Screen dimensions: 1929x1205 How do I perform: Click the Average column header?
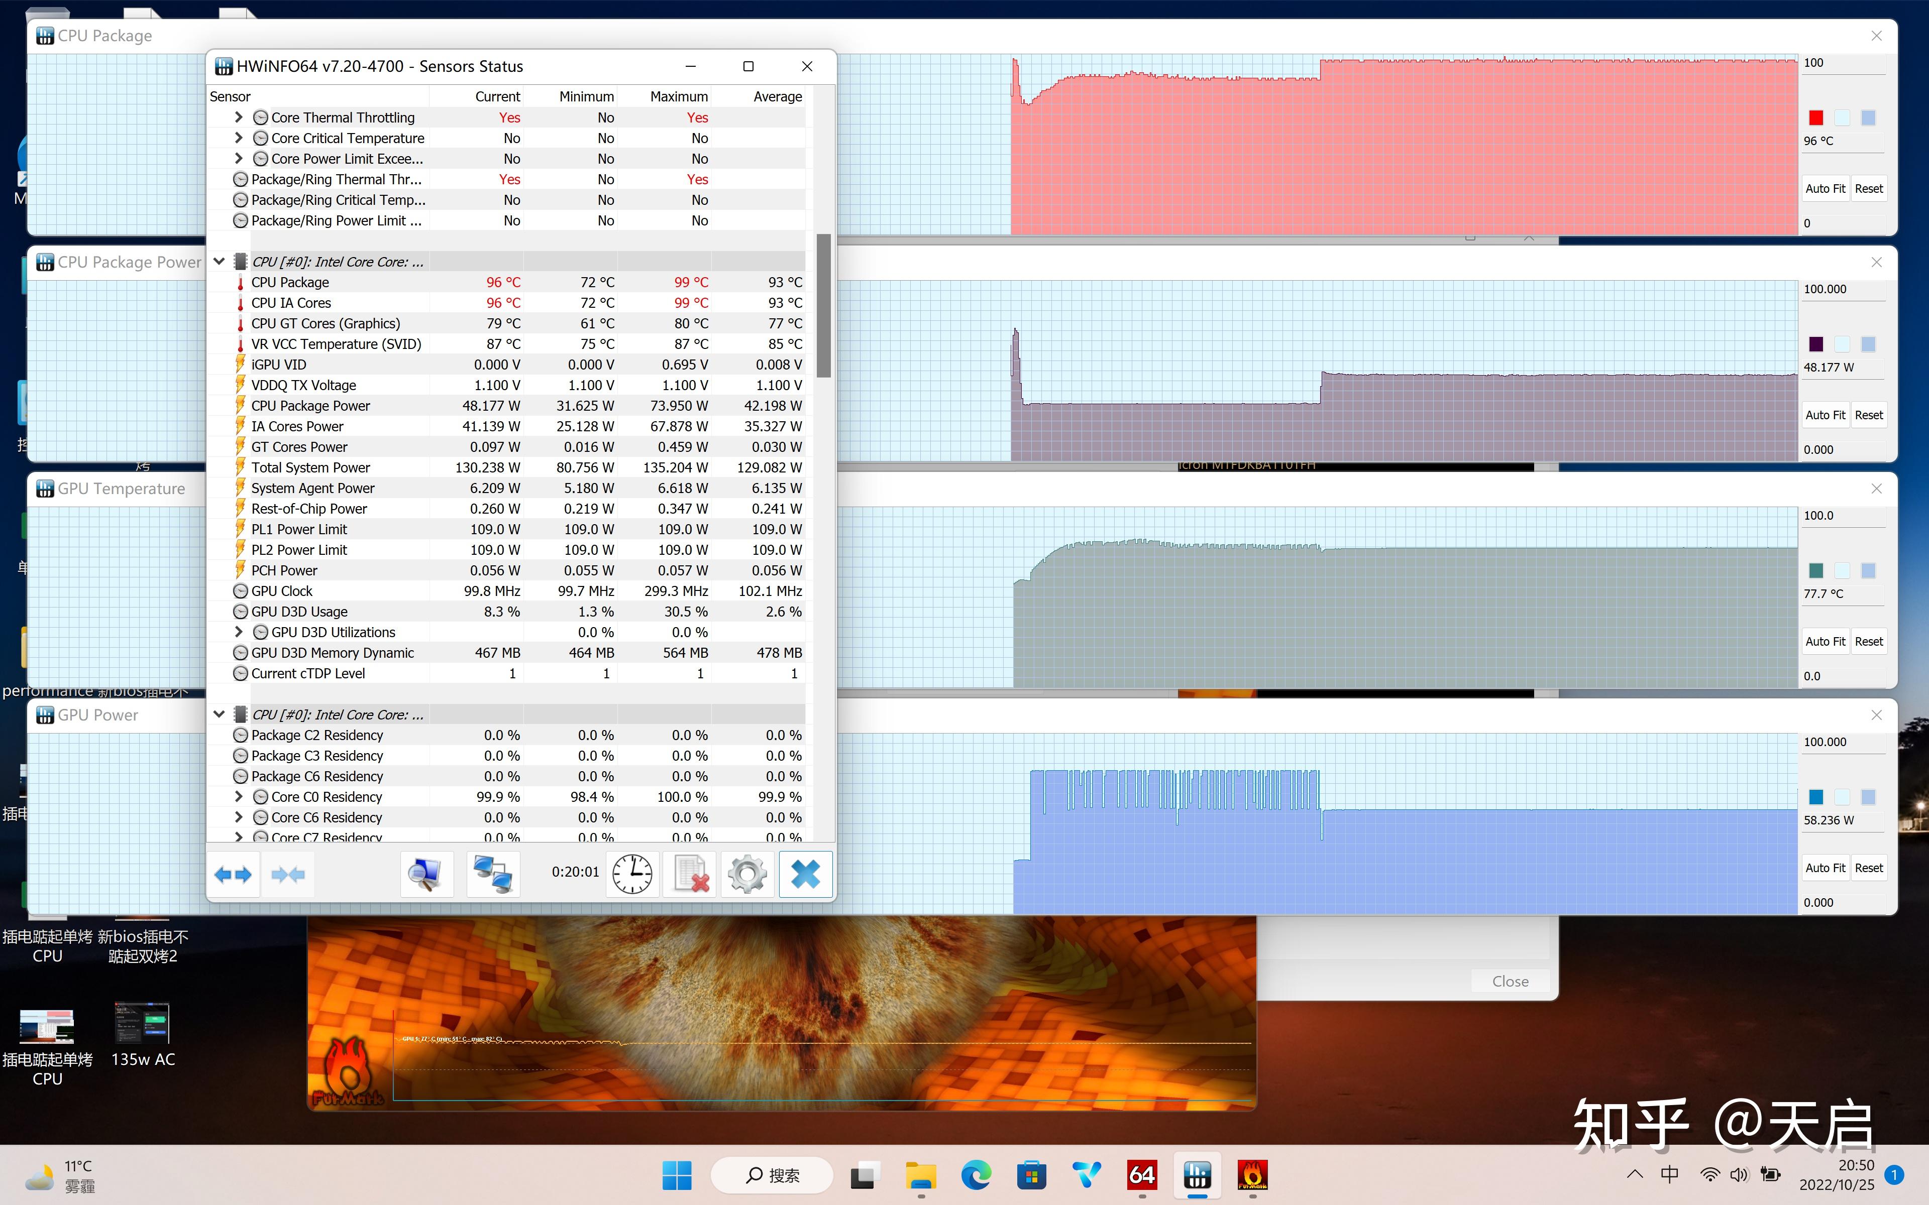(x=759, y=96)
